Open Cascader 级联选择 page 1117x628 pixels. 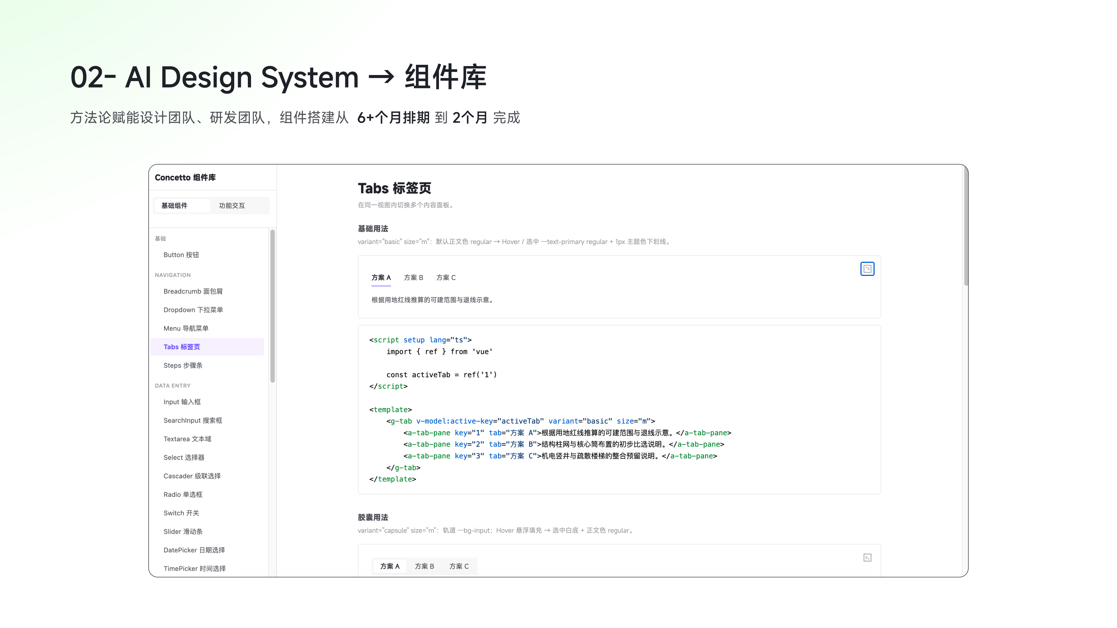tap(207, 476)
